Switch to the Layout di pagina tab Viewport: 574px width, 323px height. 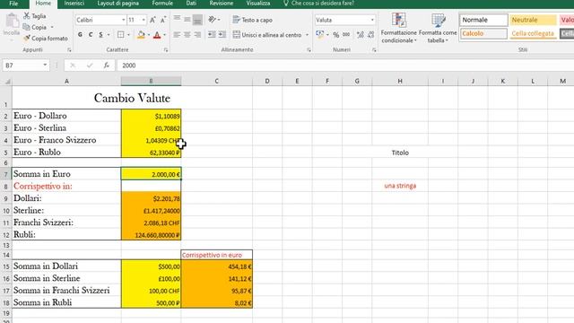[x=117, y=4]
